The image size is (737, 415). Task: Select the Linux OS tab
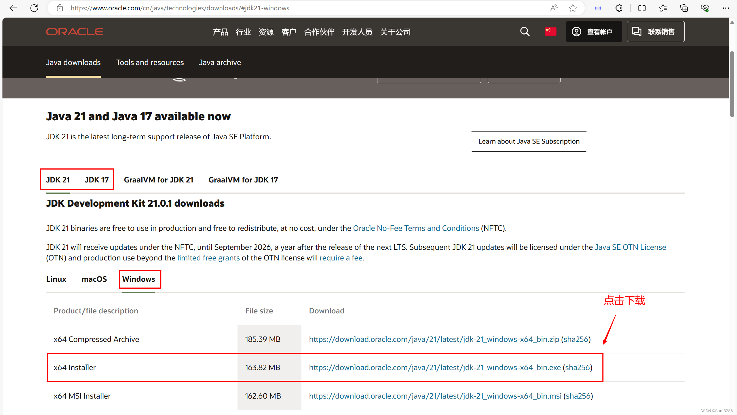pyautogui.click(x=56, y=279)
